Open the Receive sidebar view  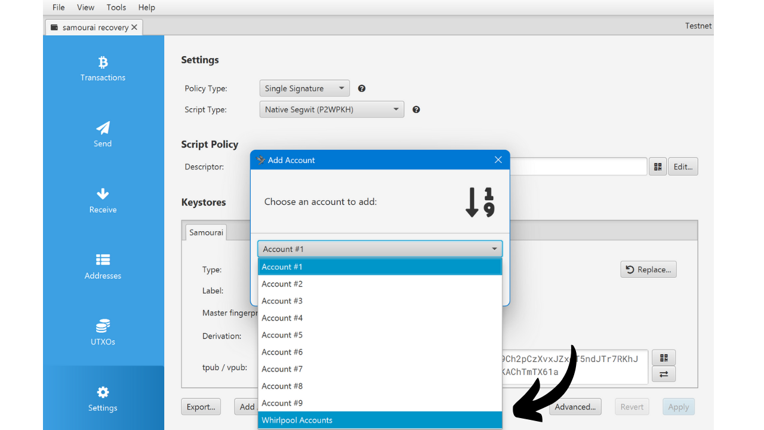click(103, 201)
